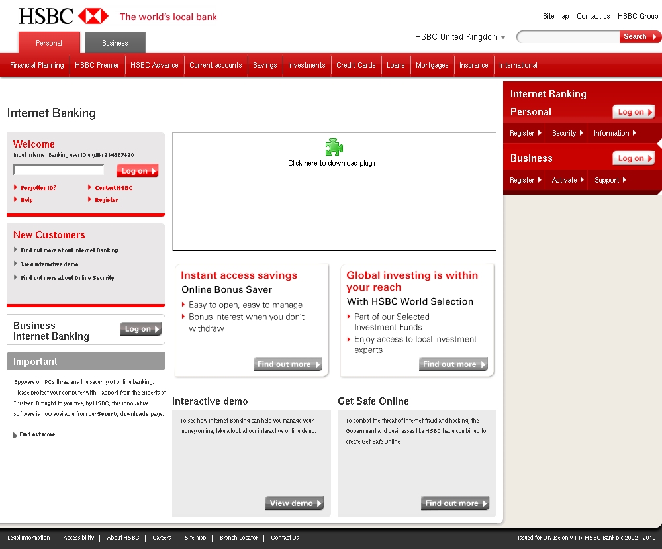
Task: Open International menu item
Action: pyautogui.click(x=518, y=65)
